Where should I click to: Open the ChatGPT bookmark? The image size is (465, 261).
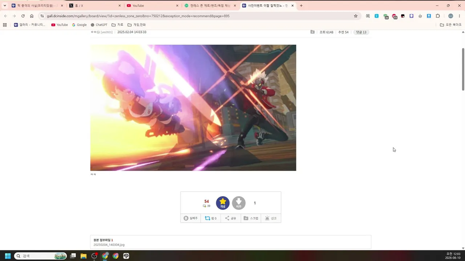coord(99,25)
